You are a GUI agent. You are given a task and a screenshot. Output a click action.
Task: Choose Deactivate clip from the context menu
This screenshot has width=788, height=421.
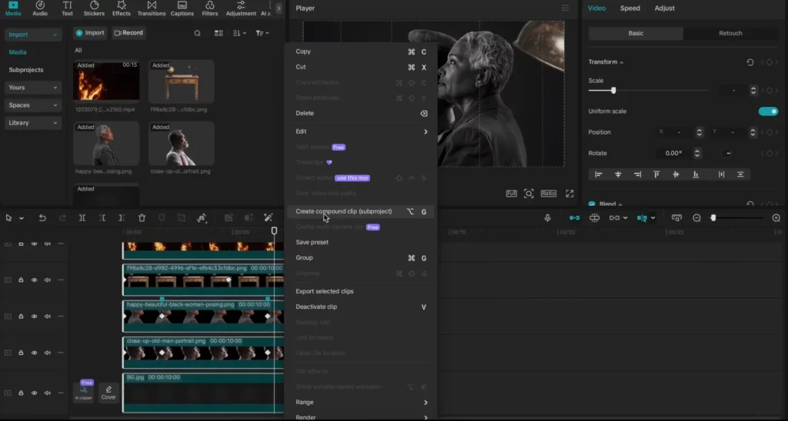coord(361,307)
